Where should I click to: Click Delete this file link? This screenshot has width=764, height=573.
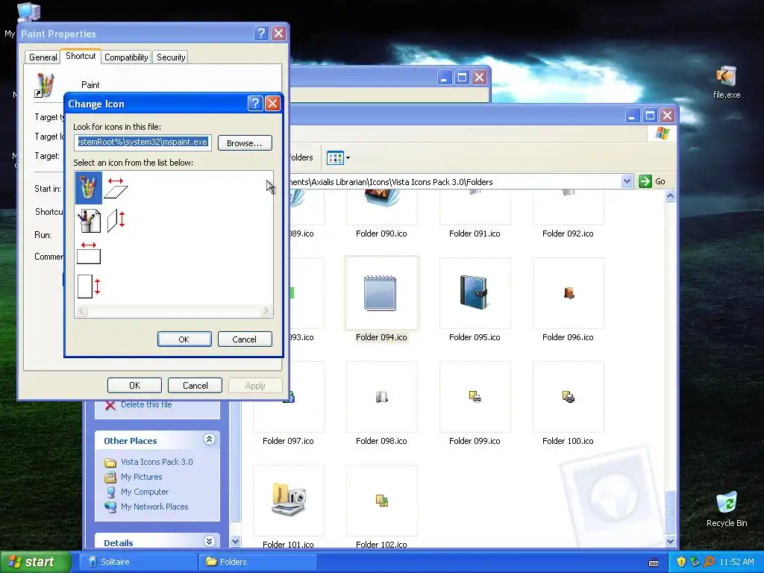click(146, 404)
